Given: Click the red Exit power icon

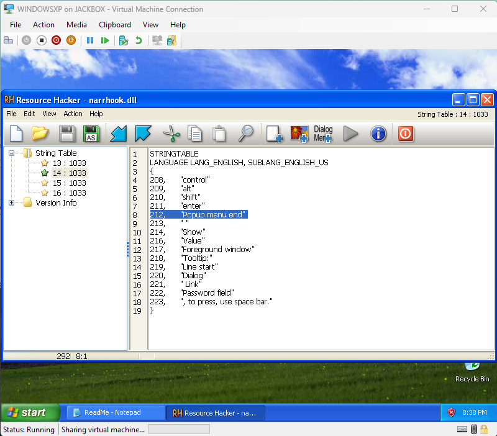Looking at the screenshot, I should coord(406,134).
